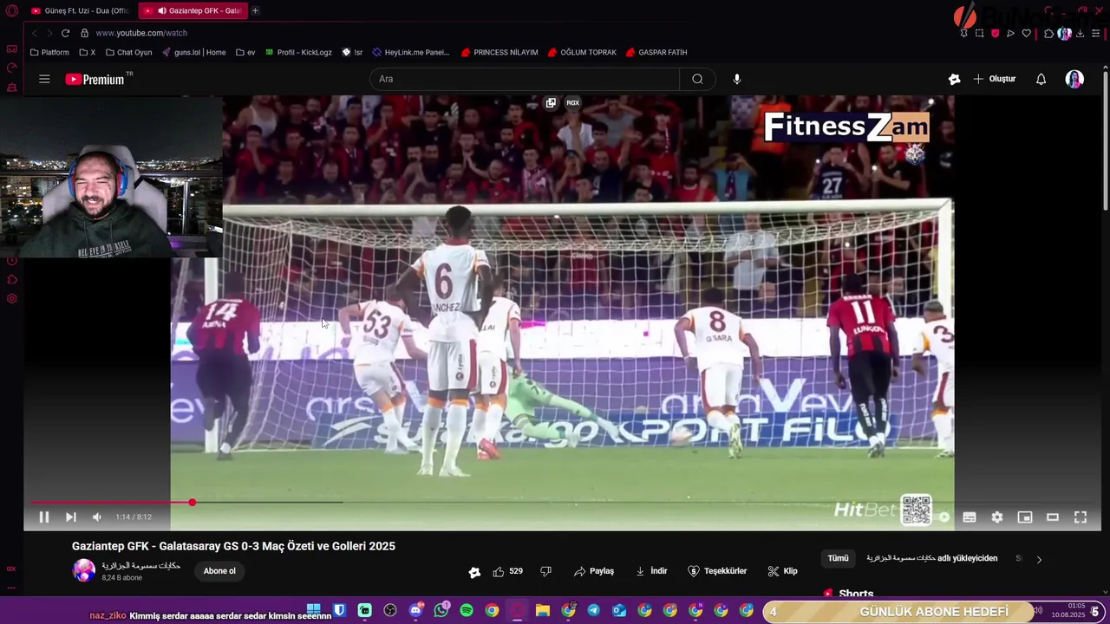This screenshot has width=1110, height=624.
Task: Dislike the video
Action: (x=546, y=571)
